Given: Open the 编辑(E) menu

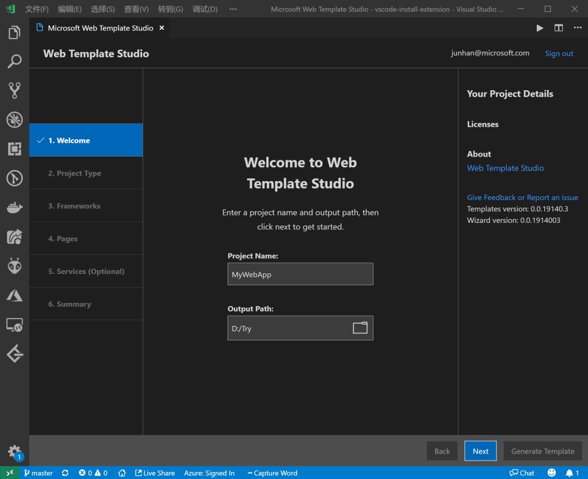Looking at the screenshot, I should click(70, 9).
